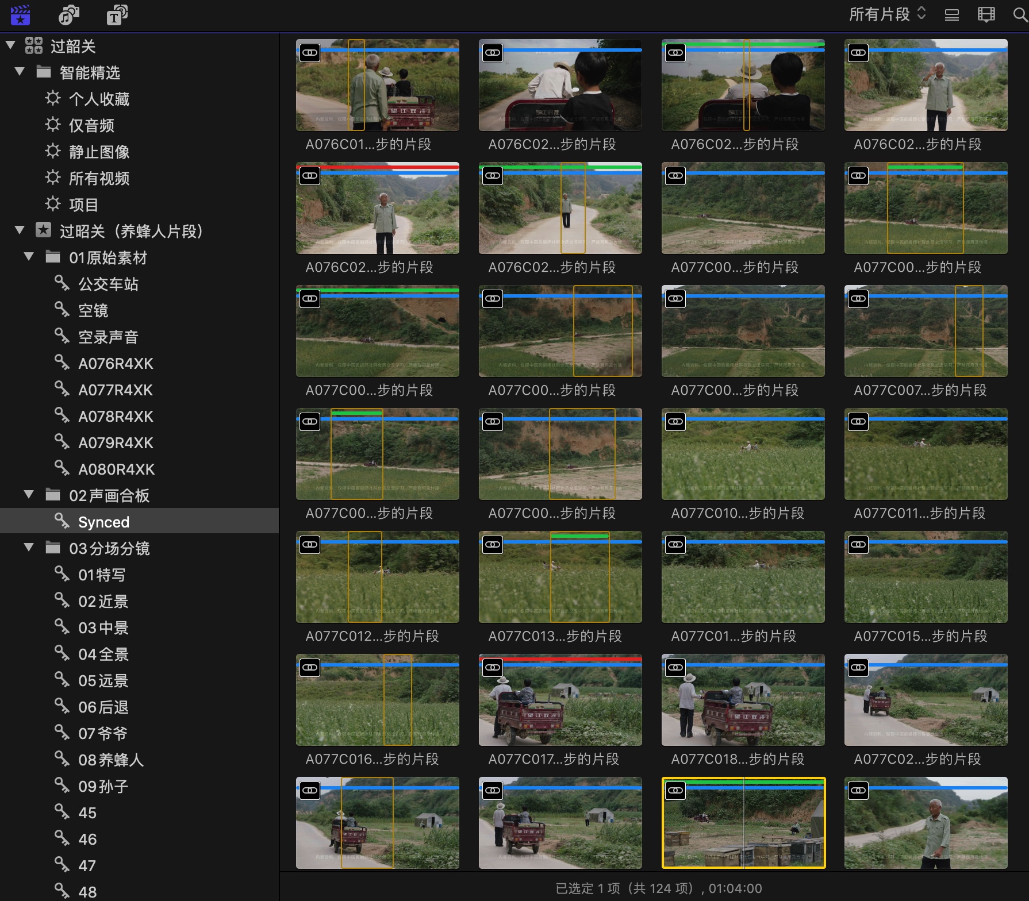Toggle list view for clips

951,14
